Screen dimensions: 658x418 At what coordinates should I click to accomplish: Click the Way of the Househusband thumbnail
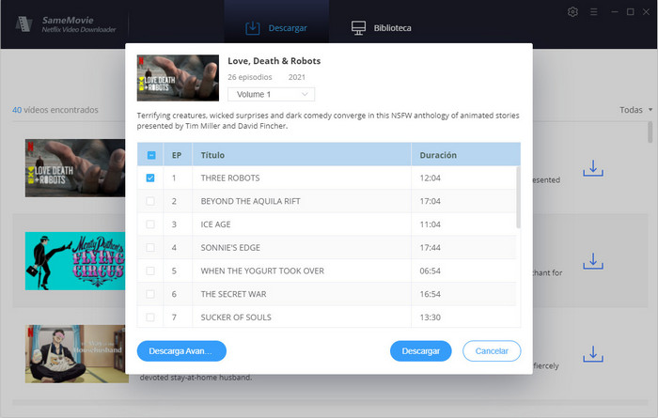click(x=75, y=354)
